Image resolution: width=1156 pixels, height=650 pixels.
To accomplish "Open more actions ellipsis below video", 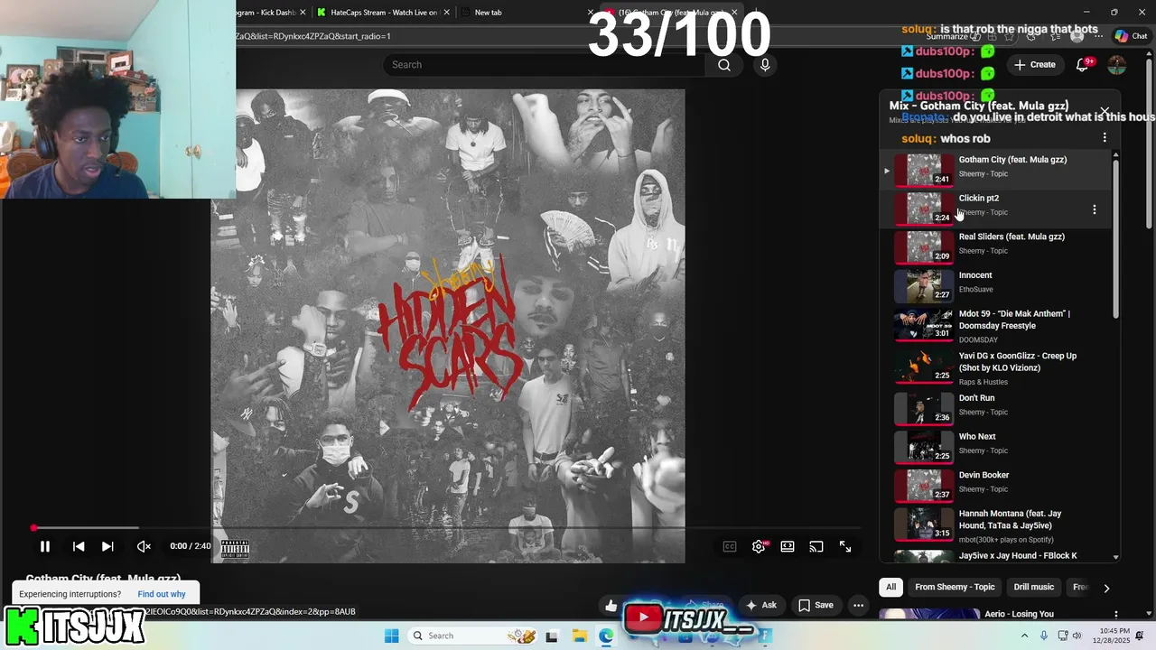I will tap(858, 605).
